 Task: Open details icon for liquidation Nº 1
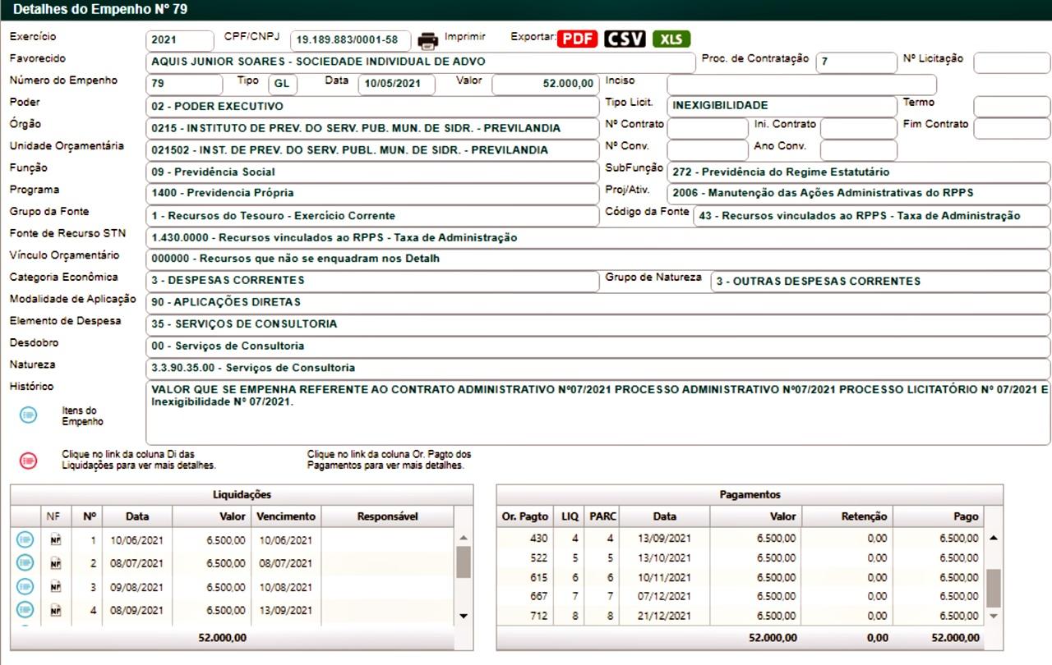[25, 539]
